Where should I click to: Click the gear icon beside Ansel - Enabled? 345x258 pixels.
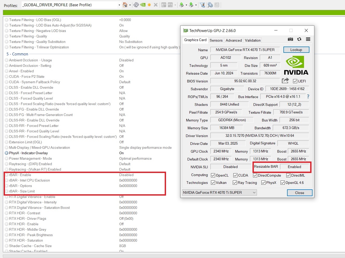(6, 71)
